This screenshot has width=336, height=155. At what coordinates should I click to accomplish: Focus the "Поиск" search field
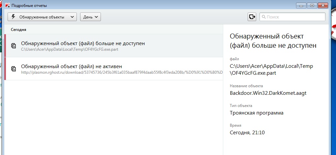[x=293, y=17]
